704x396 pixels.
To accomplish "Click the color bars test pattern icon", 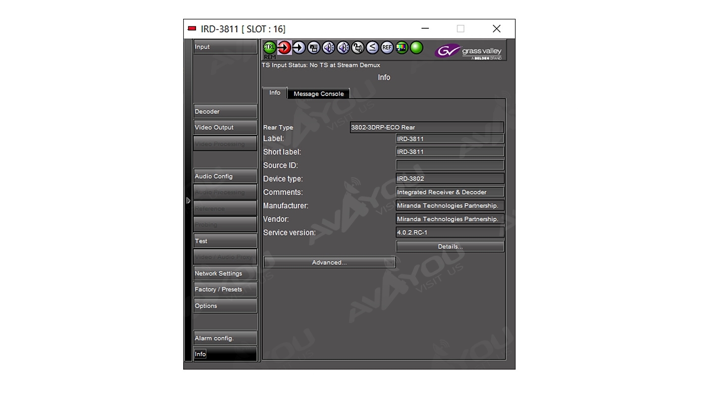I will coord(402,48).
